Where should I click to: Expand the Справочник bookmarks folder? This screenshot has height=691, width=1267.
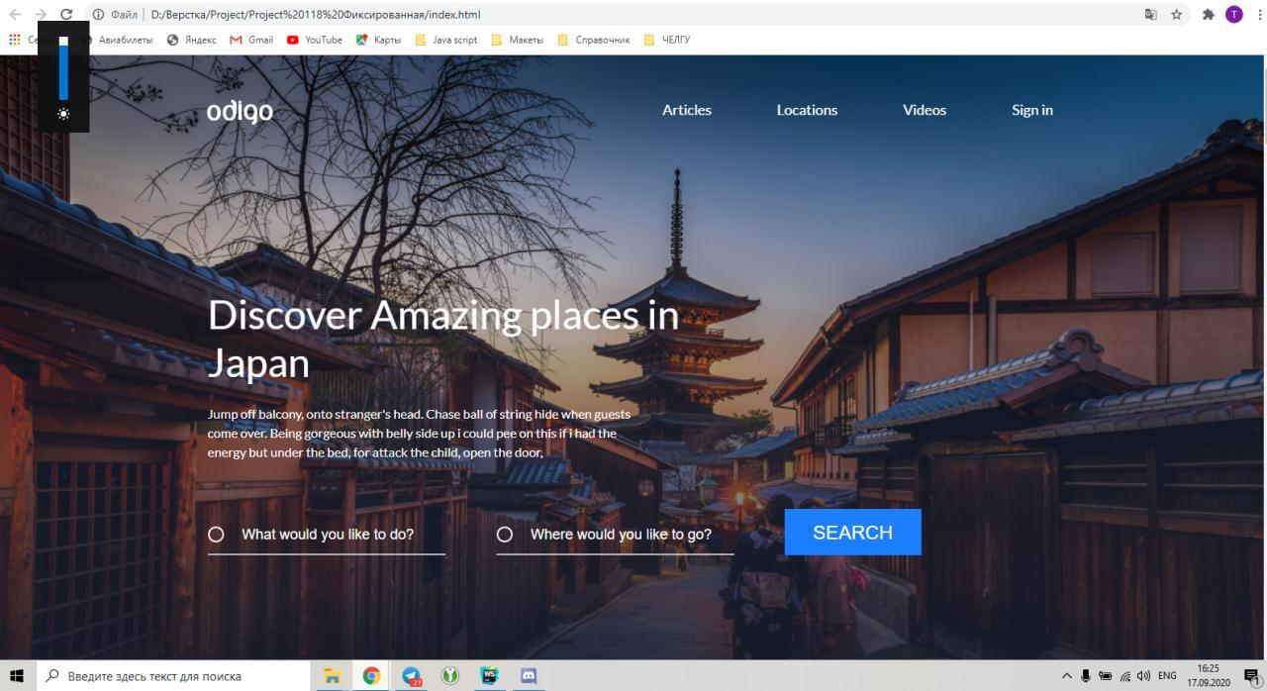pos(594,40)
